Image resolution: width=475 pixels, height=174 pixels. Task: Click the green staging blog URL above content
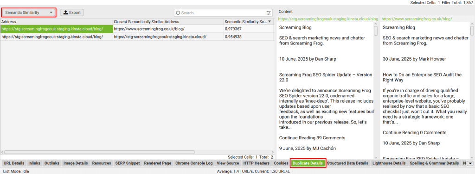(328, 19)
